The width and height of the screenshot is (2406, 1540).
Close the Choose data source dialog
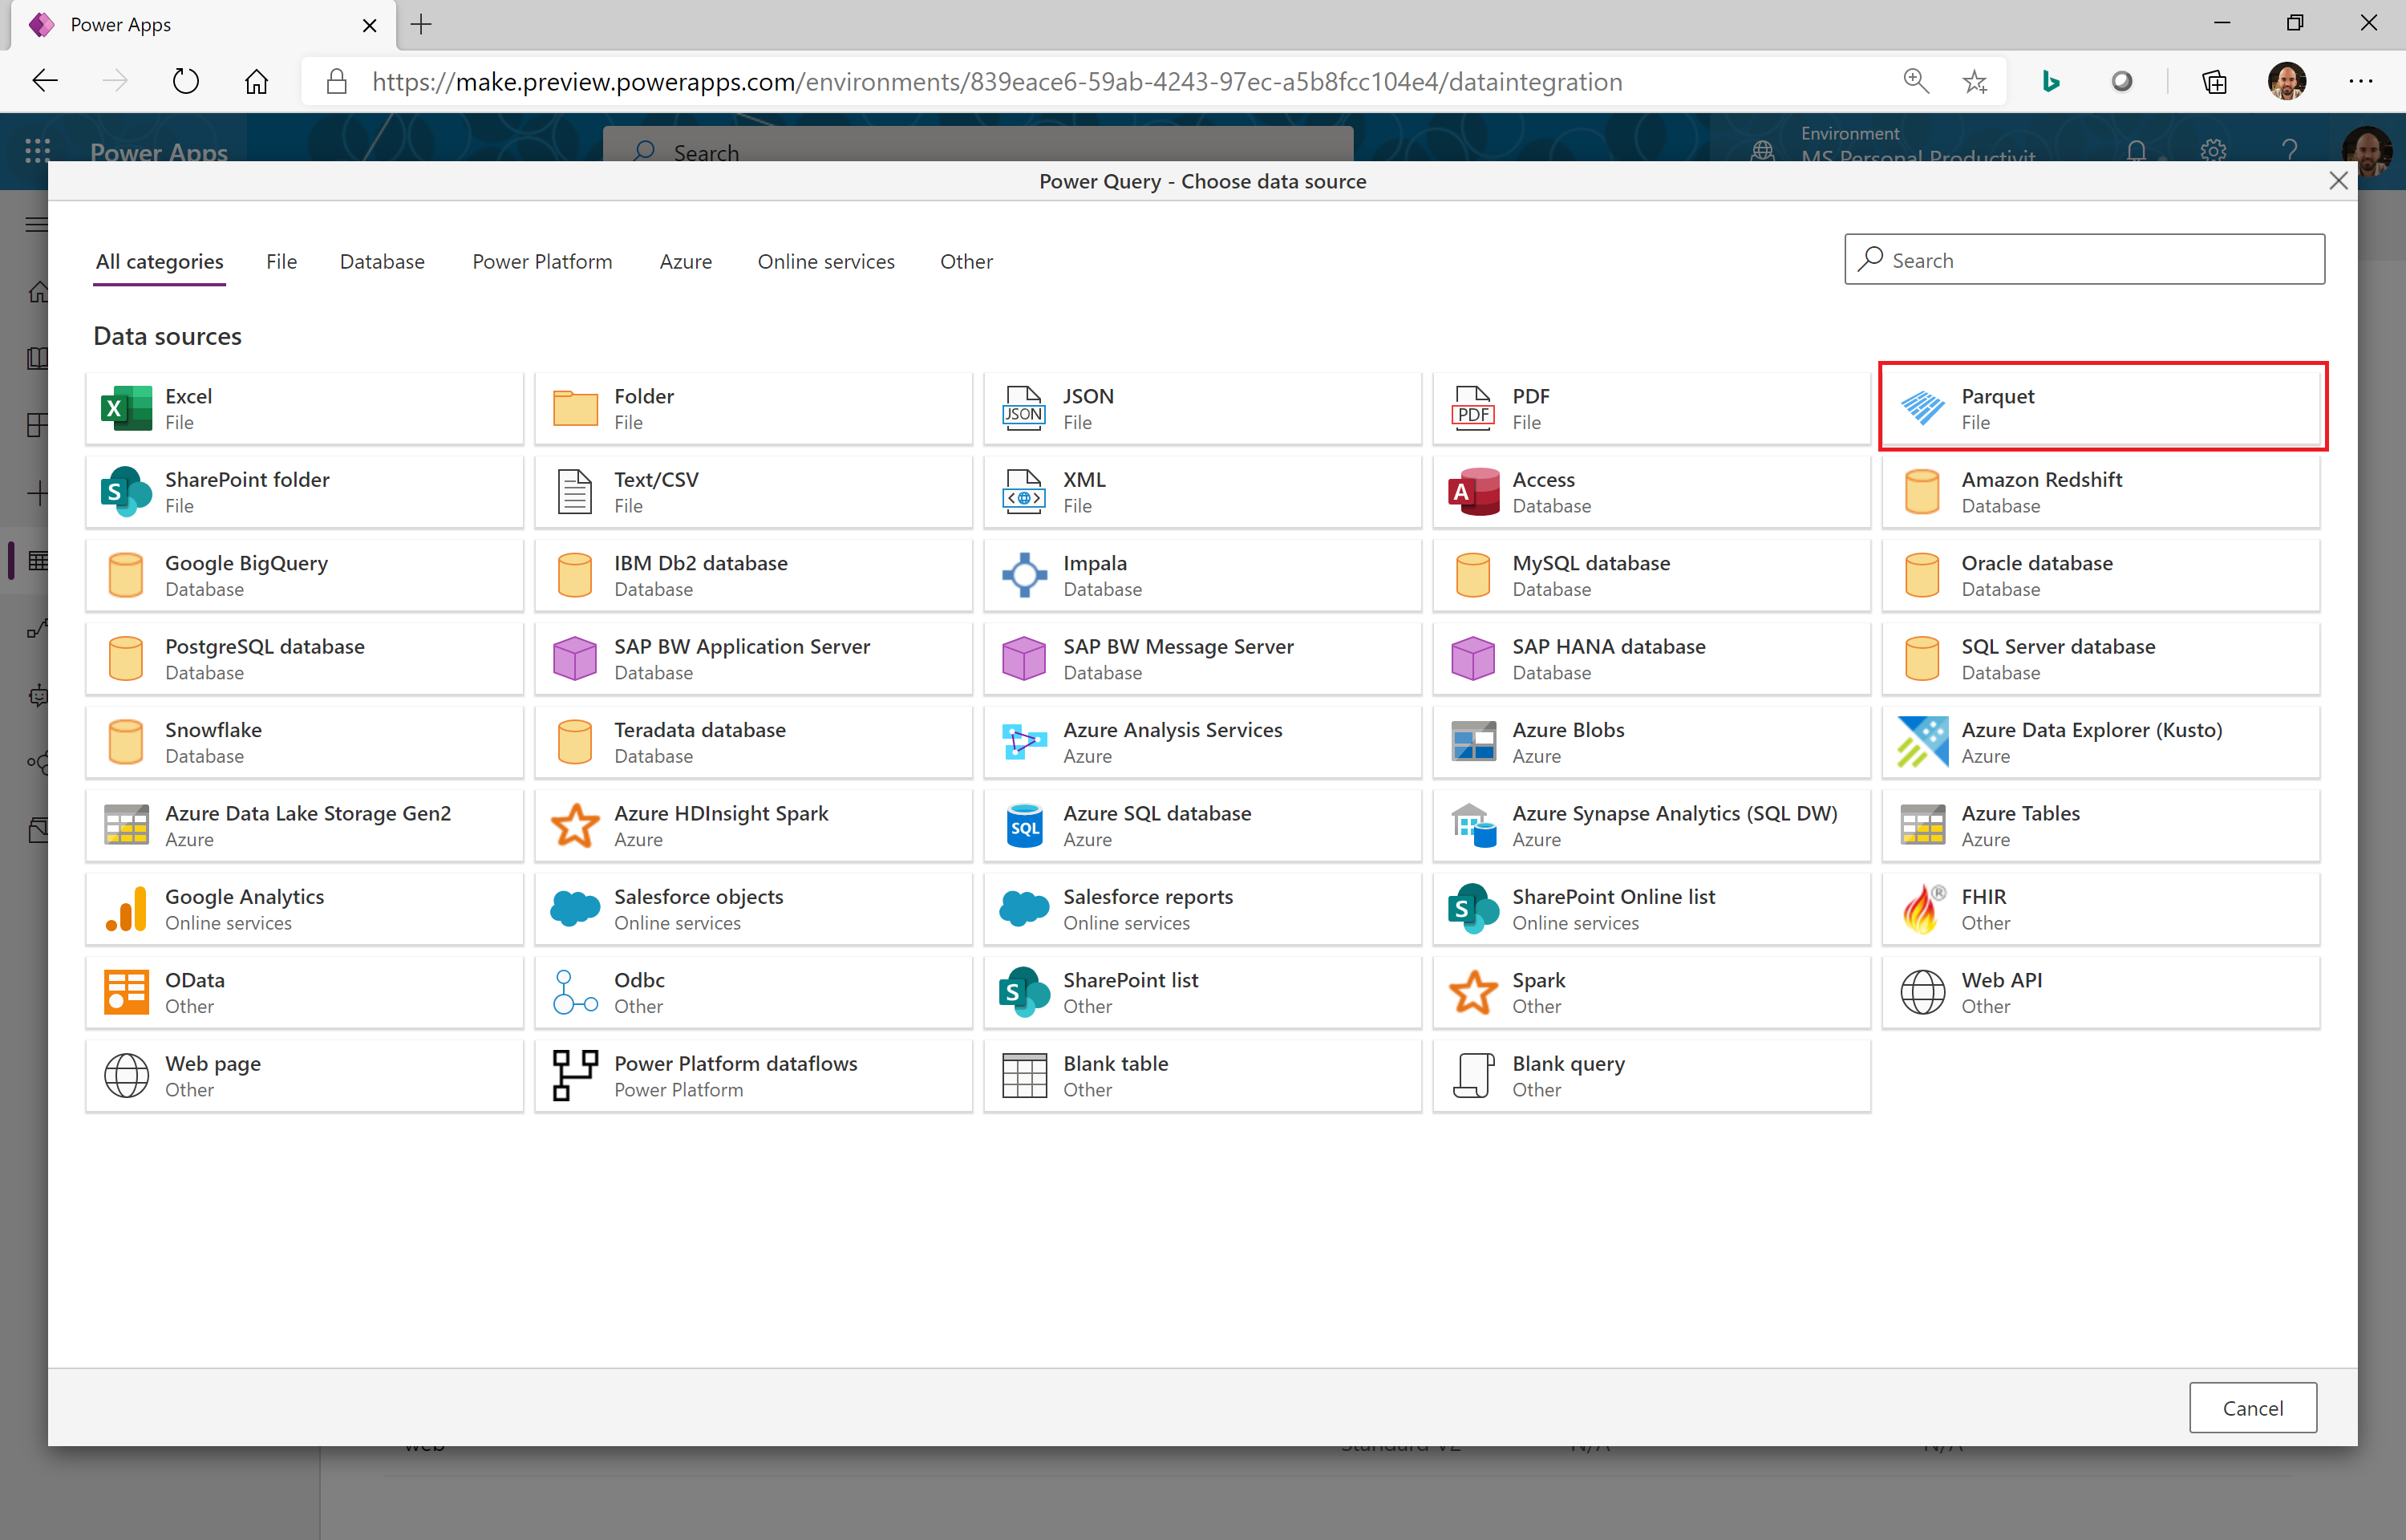pyautogui.click(x=2337, y=181)
